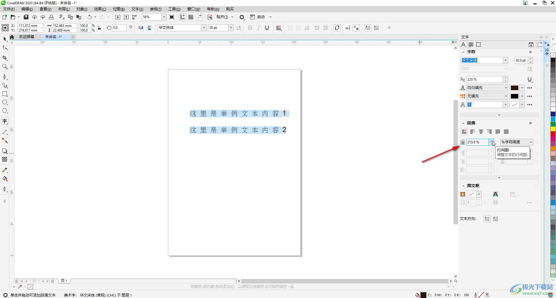Open the 文本 menu
Viewport: 556px width, 298px height.
tap(137, 9)
